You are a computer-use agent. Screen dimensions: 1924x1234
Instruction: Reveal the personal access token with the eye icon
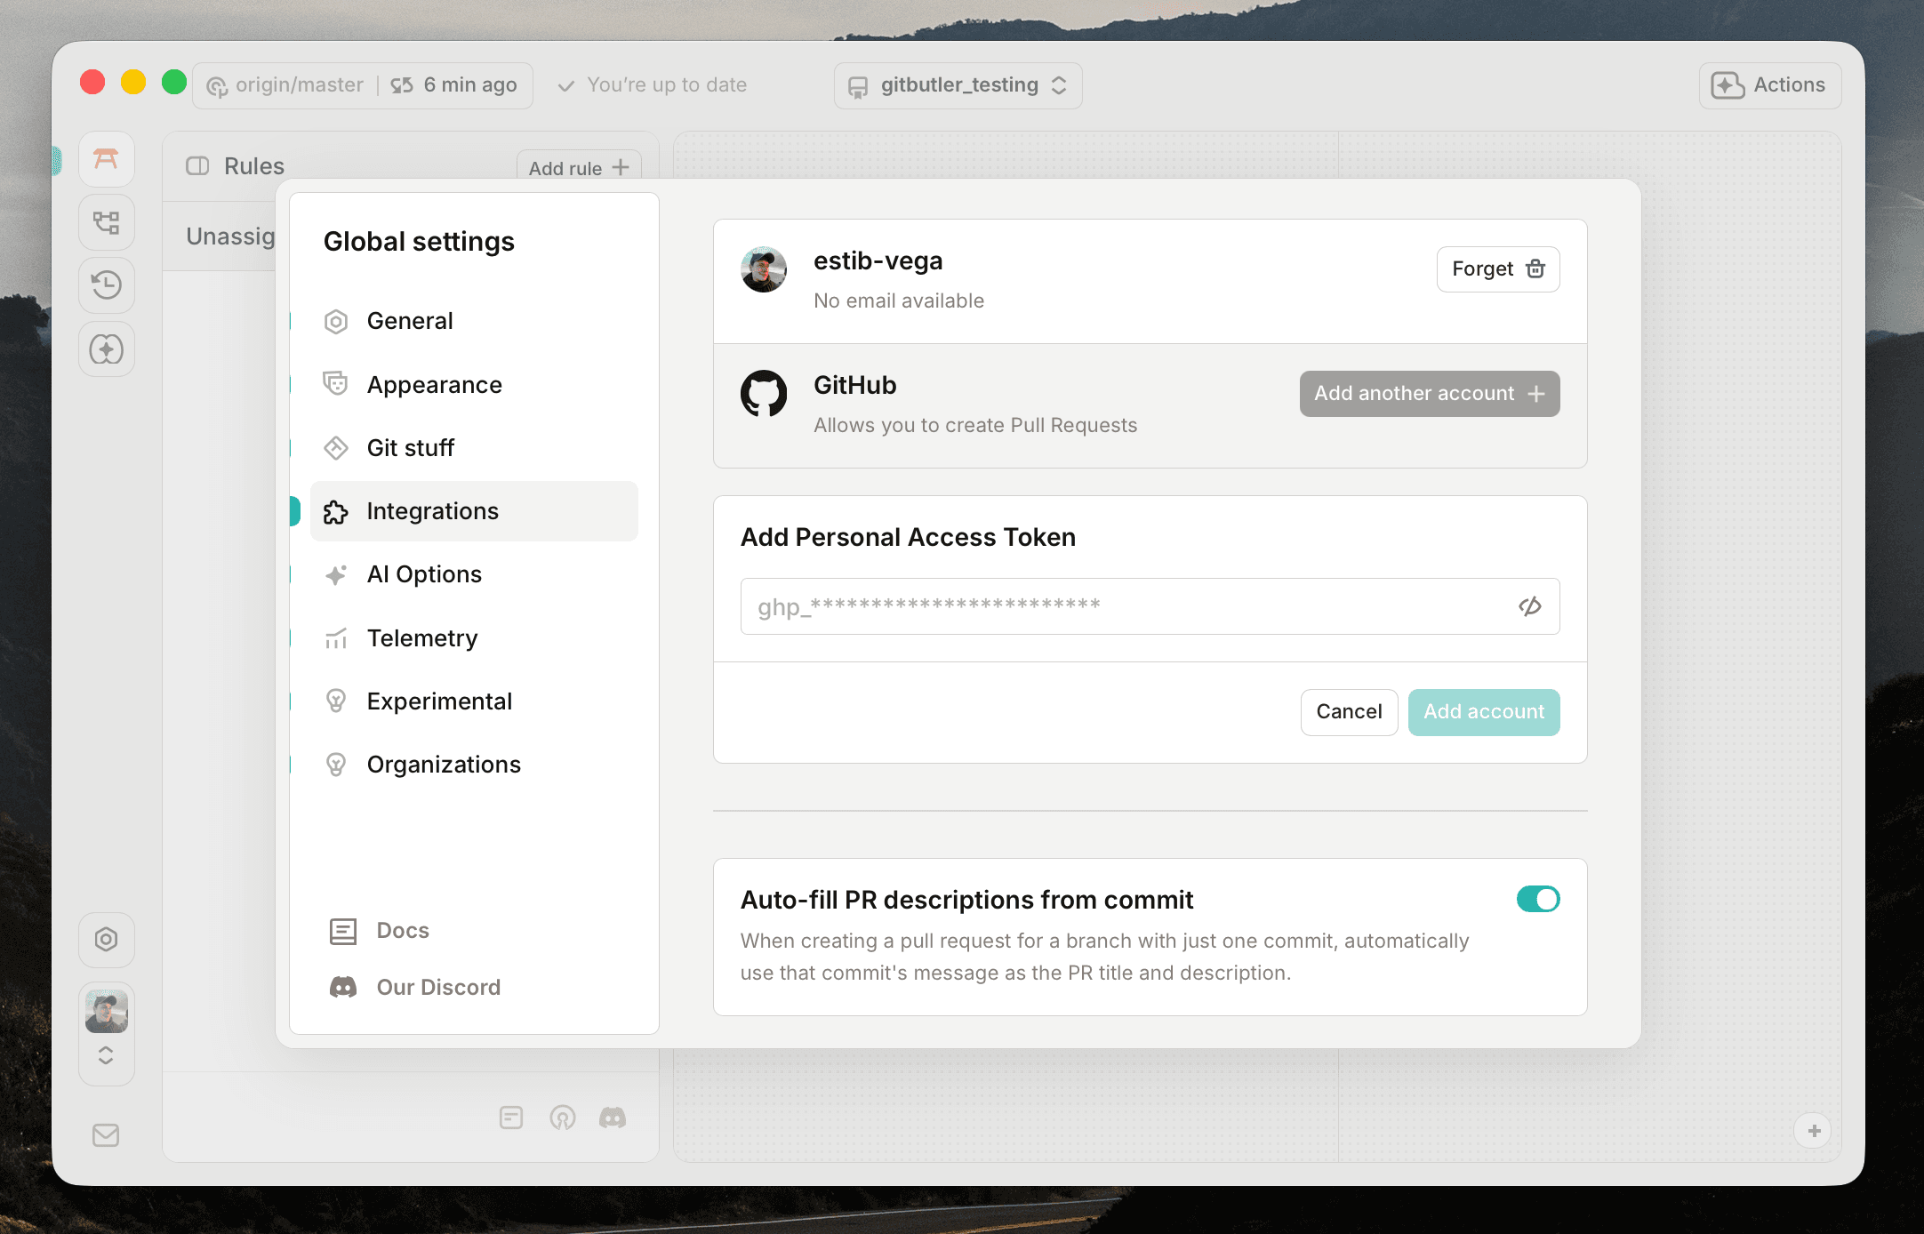1530,605
